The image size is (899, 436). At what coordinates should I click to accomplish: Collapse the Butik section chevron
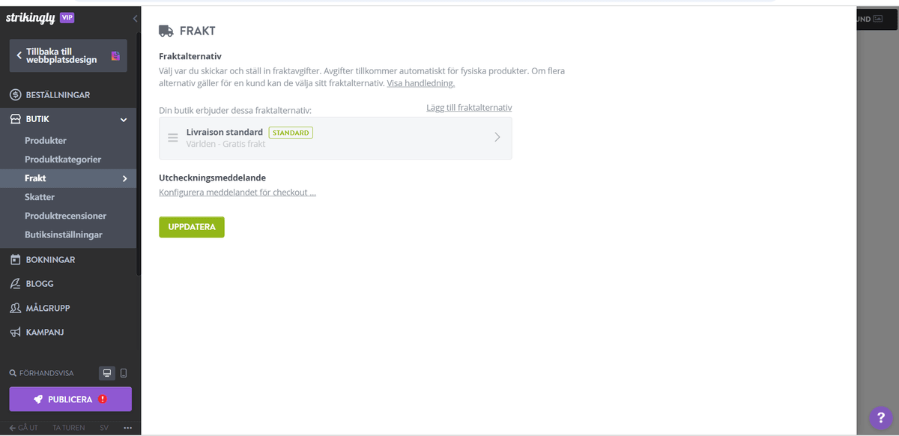pyautogui.click(x=124, y=119)
